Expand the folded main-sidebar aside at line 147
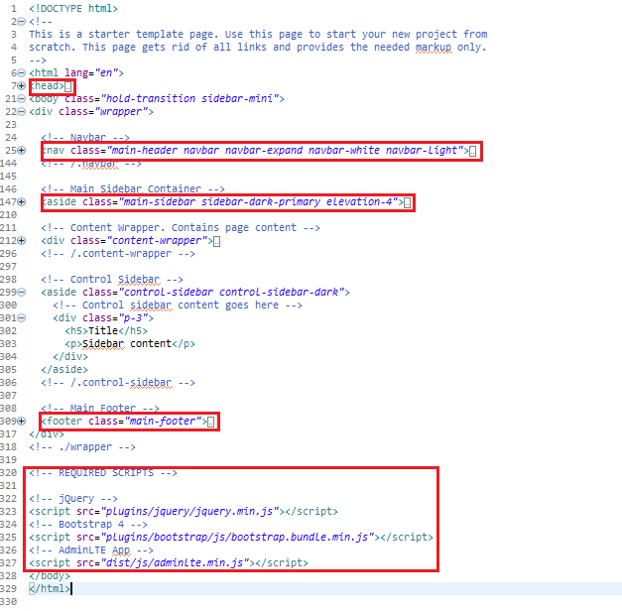 tap(22, 202)
